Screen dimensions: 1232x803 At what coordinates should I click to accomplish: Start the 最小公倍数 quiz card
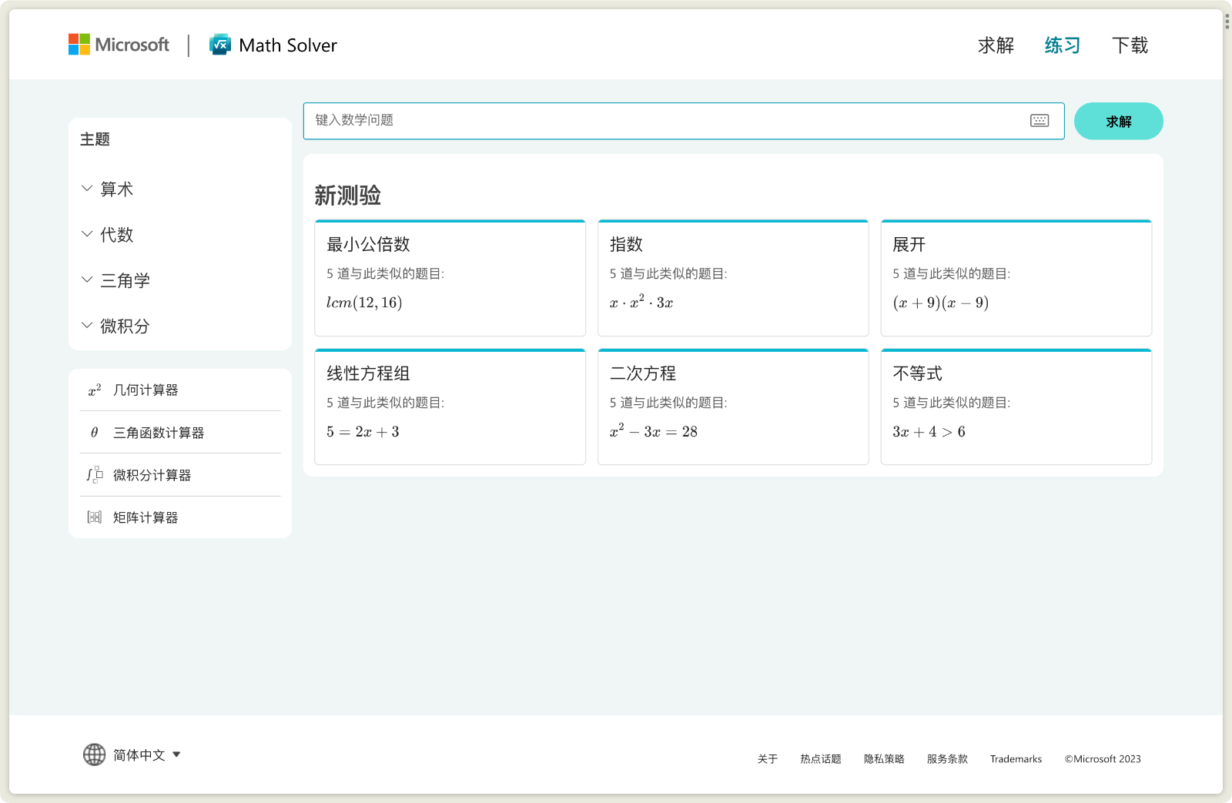point(450,277)
